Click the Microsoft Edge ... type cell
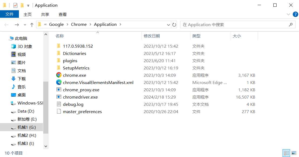The width and height of the screenshot is (299, 157). click(210, 82)
